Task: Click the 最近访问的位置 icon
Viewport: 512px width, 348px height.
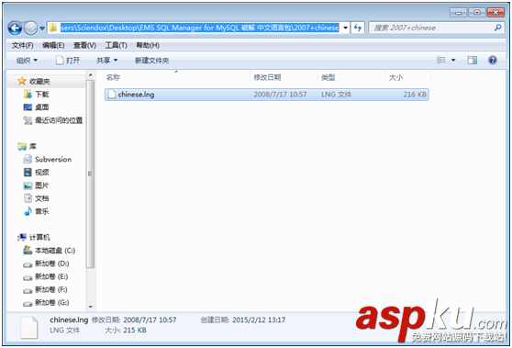Action: coord(28,120)
